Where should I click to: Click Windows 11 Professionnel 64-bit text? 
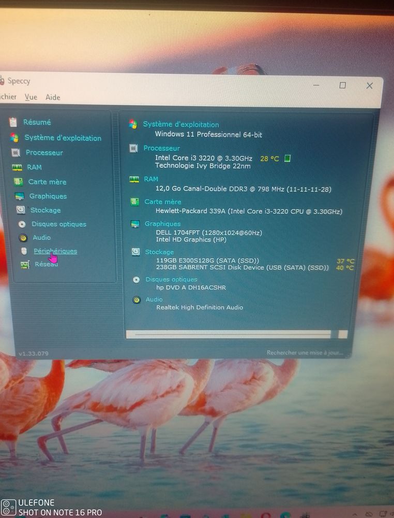click(208, 135)
